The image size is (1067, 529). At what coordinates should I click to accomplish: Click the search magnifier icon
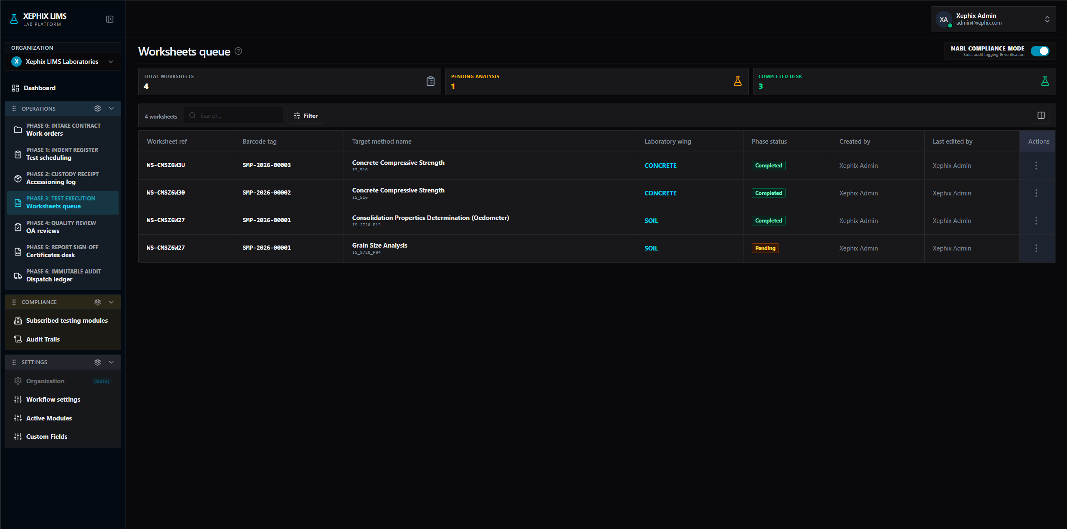pos(192,115)
